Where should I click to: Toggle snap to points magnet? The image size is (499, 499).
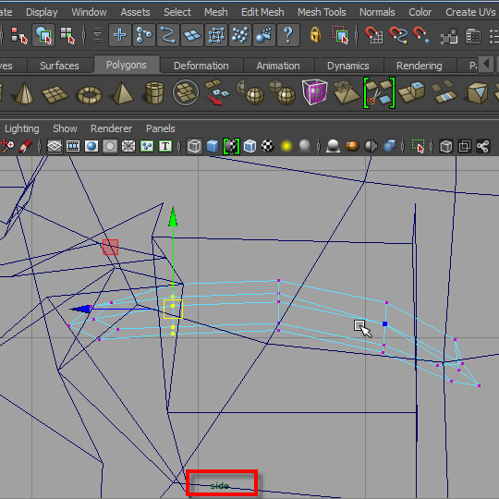coord(421,35)
